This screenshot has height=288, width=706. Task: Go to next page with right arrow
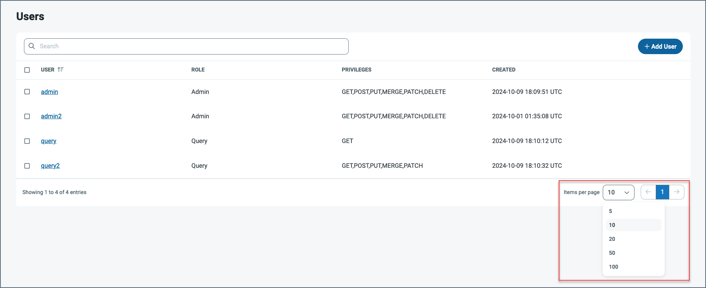(677, 192)
